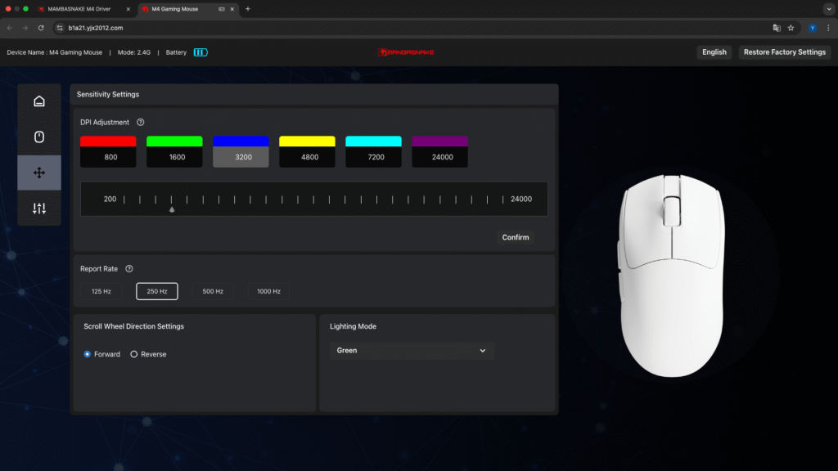Open the browser profile avatar
The width and height of the screenshot is (838, 471).
tap(813, 28)
